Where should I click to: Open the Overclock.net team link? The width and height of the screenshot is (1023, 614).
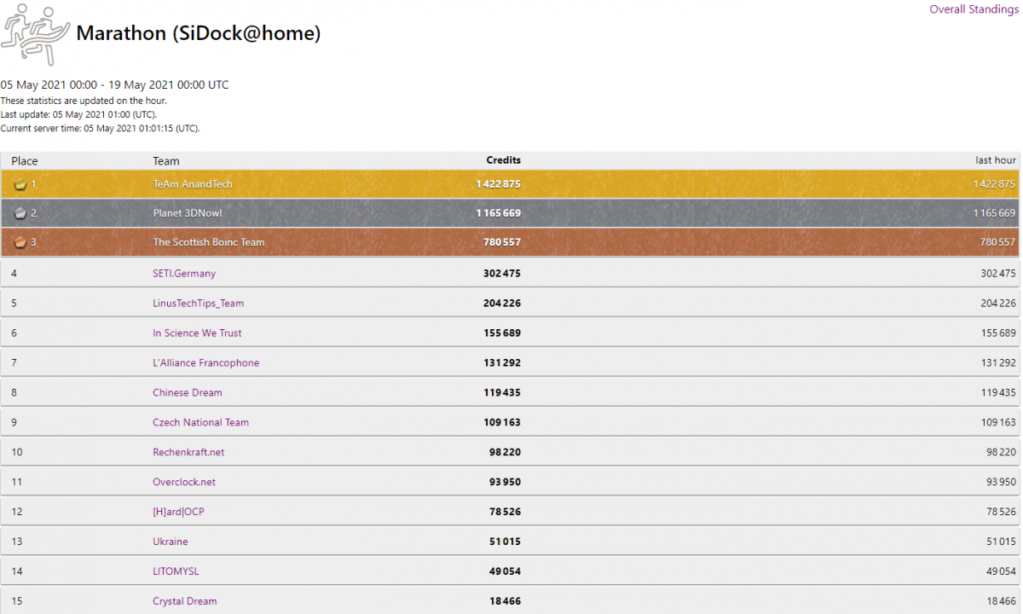tap(184, 483)
